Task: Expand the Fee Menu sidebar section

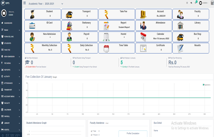Action: pos(11,63)
